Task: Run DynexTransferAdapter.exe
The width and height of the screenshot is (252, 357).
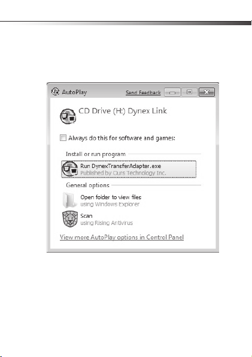Action: point(129,169)
